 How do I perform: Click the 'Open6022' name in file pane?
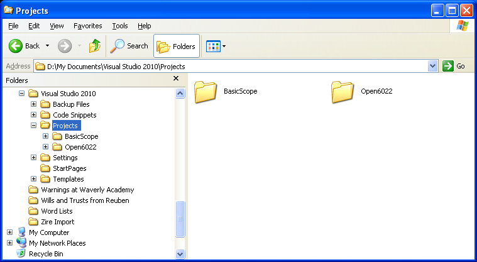click(x=376, y=91)
